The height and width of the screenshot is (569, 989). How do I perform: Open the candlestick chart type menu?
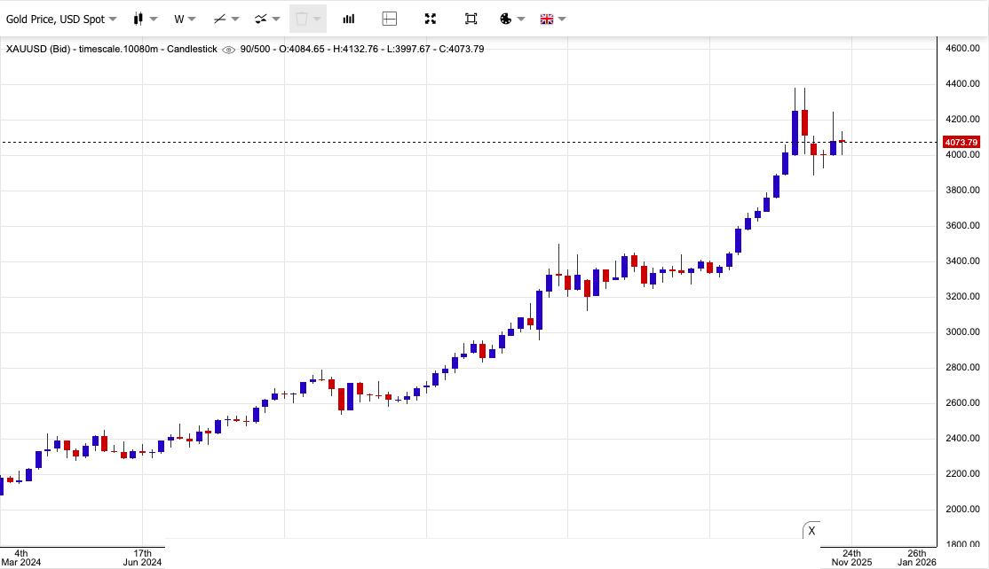145,19
